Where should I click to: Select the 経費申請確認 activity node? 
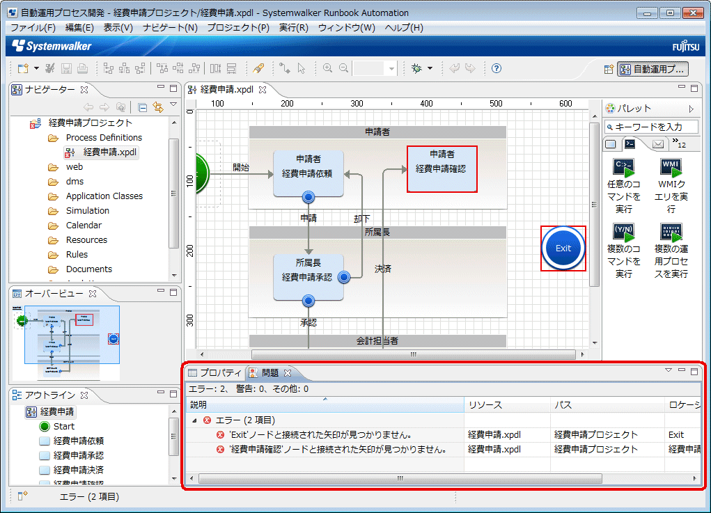(x=442, y=168)
